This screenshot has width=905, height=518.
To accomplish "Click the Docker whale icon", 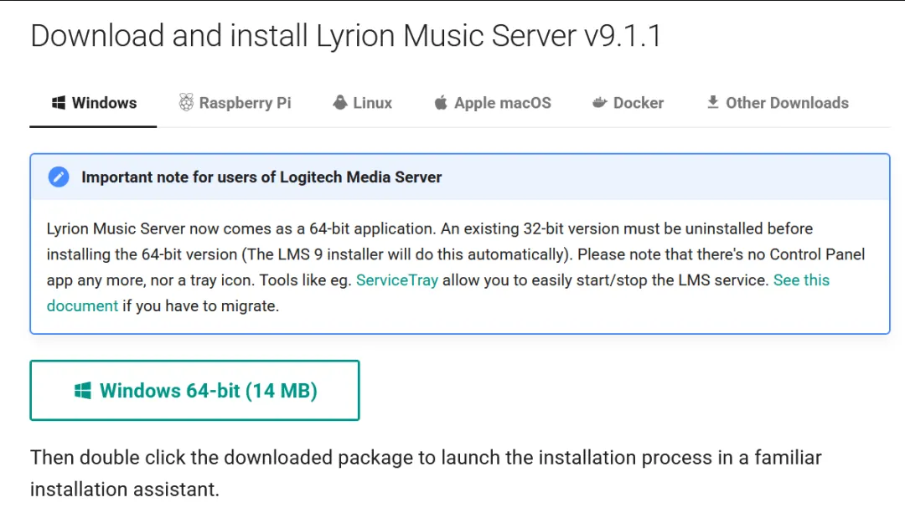I will [x=600, y=103].
